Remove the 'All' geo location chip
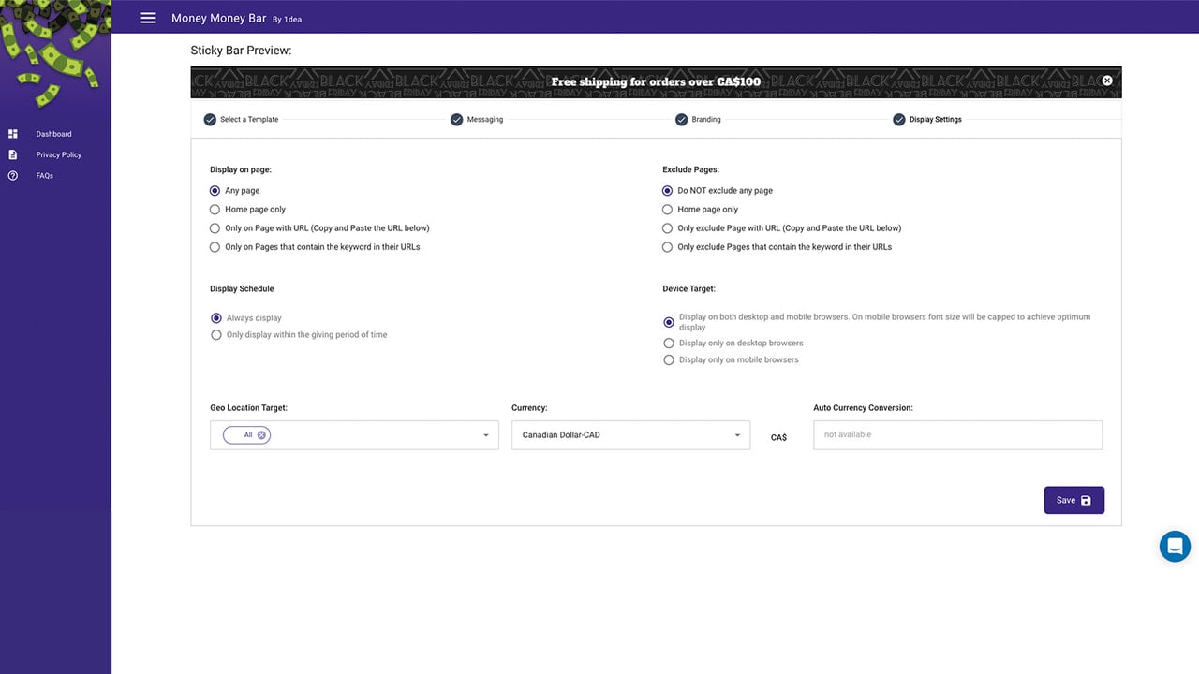The height and width of the screenshot is (674, 1199). point(262,435)
